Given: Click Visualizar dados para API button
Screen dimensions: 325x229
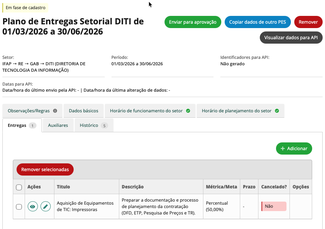Looking at the screenshot, I should (291, 38).
